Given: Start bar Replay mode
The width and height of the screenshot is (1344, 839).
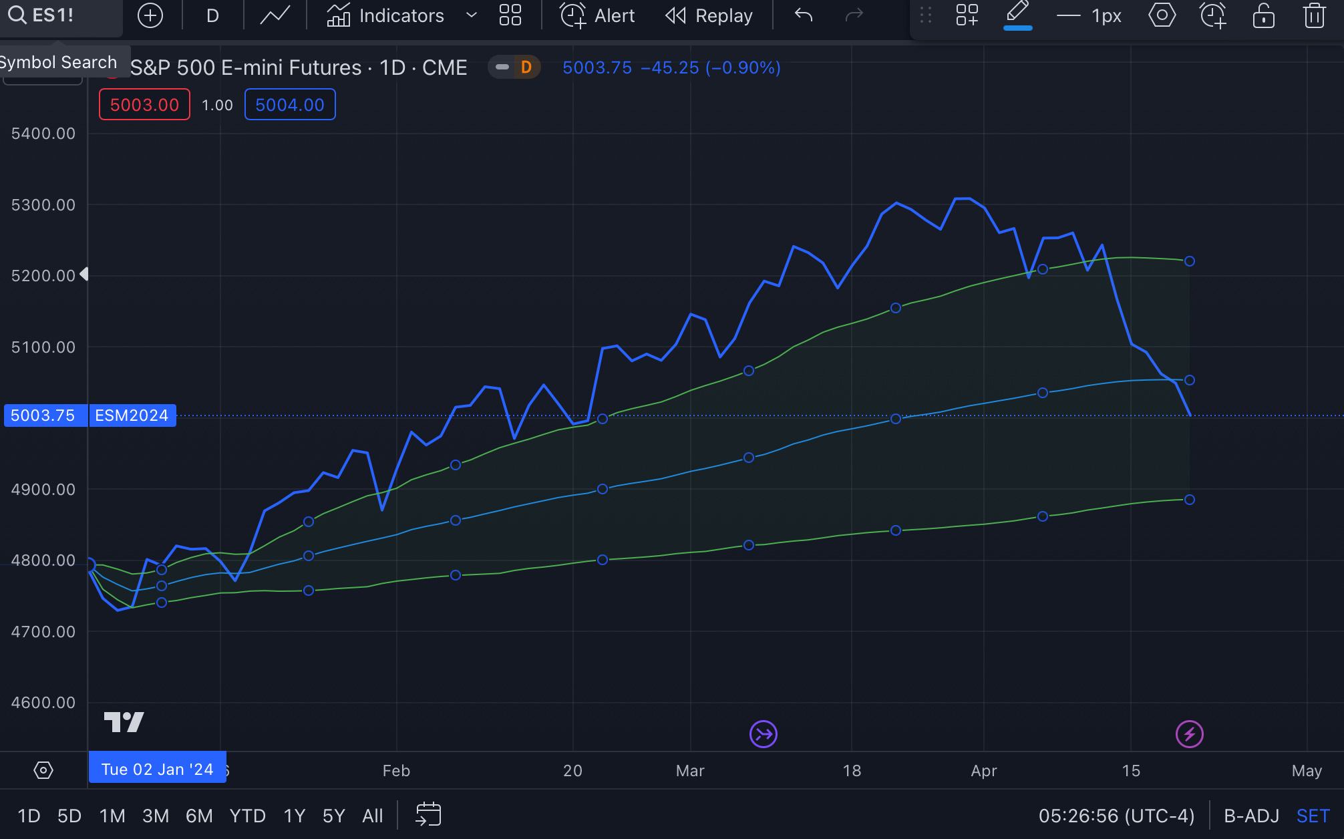Looking at the screenshot, I should coord(709,15).
